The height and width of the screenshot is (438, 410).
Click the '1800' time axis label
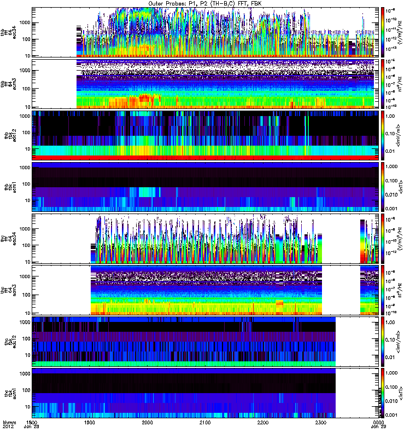(x=32, y=422)
